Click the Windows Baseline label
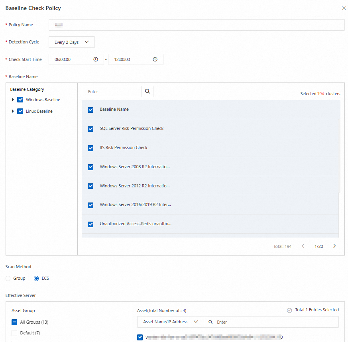348x342 pixels. 43,100
